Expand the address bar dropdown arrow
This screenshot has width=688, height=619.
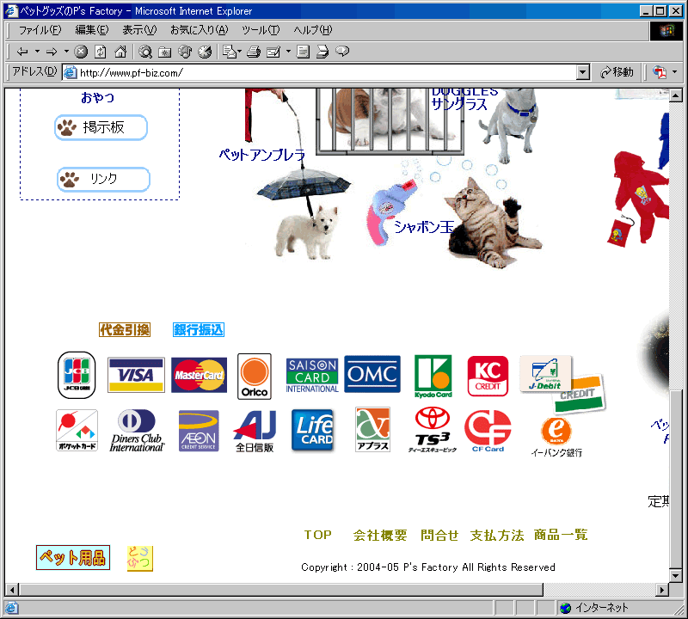[x=582, y=72]
